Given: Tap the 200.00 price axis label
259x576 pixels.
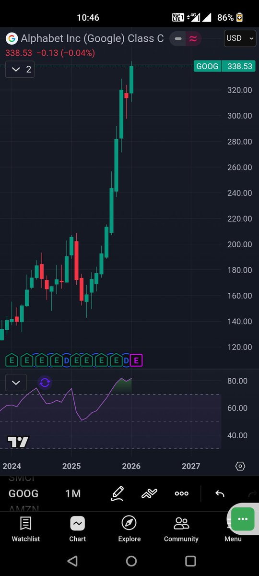Looking at the screenshot, I should point(240,244).
